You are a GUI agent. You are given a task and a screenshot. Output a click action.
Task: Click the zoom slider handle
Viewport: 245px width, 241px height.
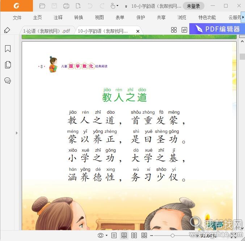tap(173, 236)
